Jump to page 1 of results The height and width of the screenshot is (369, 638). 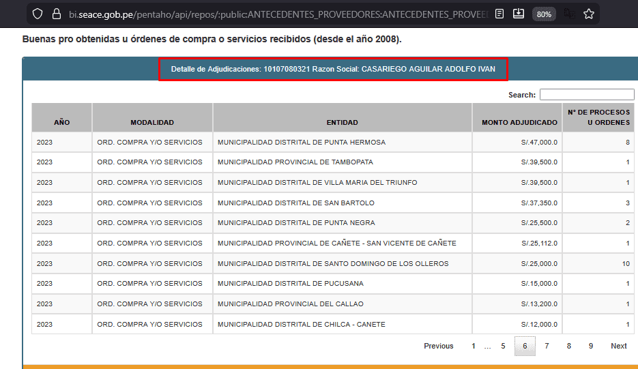473,346
